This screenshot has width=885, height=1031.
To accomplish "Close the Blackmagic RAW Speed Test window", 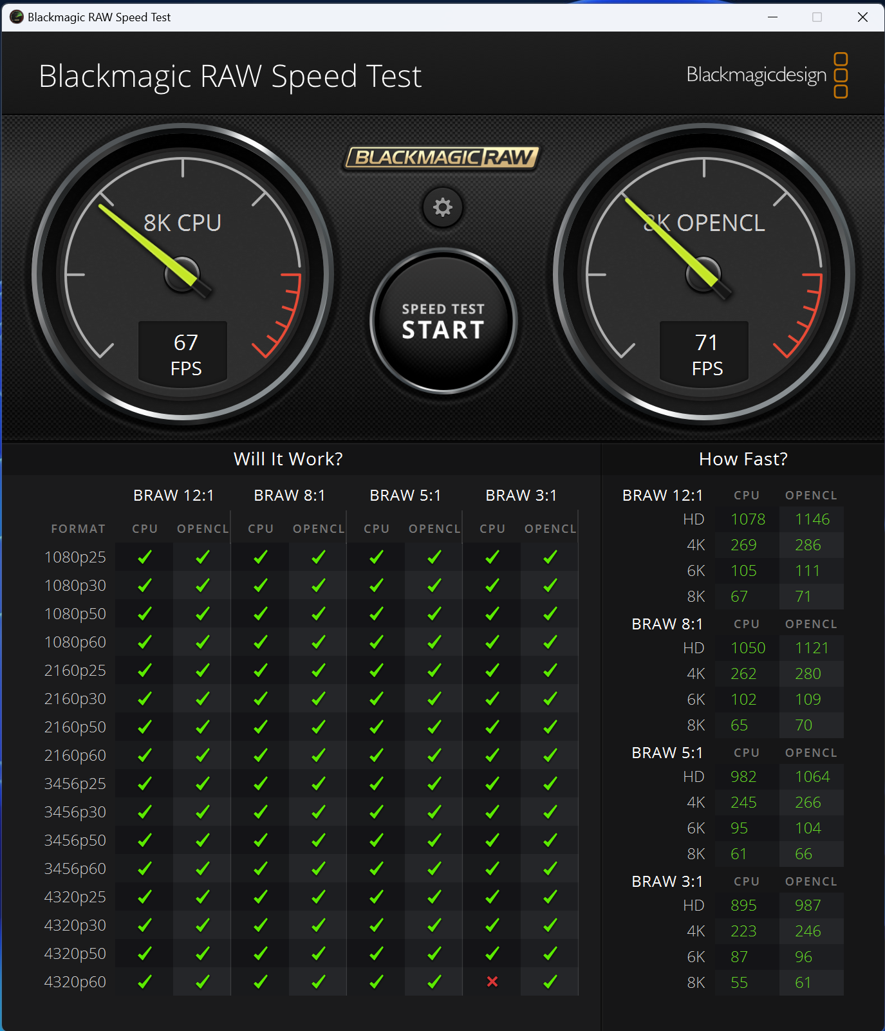I will 862,17.
